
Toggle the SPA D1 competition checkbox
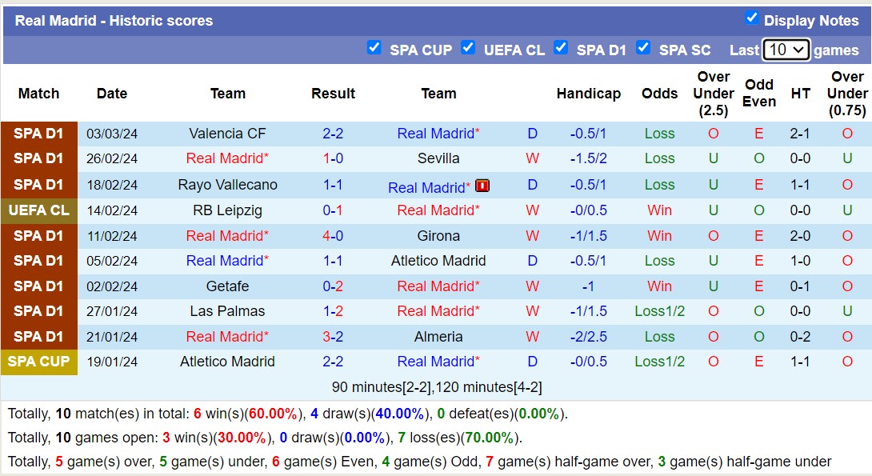click(562, 48)
